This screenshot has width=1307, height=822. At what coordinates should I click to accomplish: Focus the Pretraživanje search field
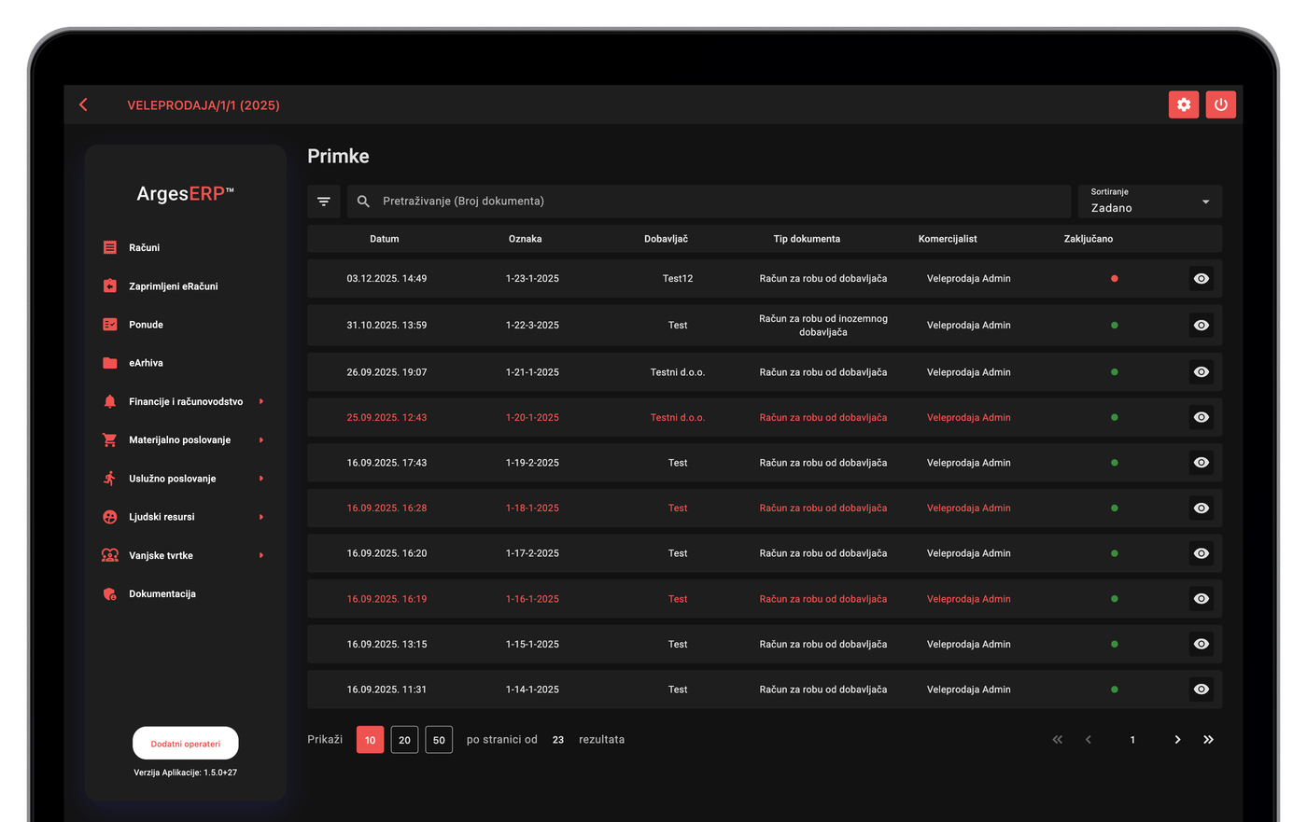tap(709, 202)
